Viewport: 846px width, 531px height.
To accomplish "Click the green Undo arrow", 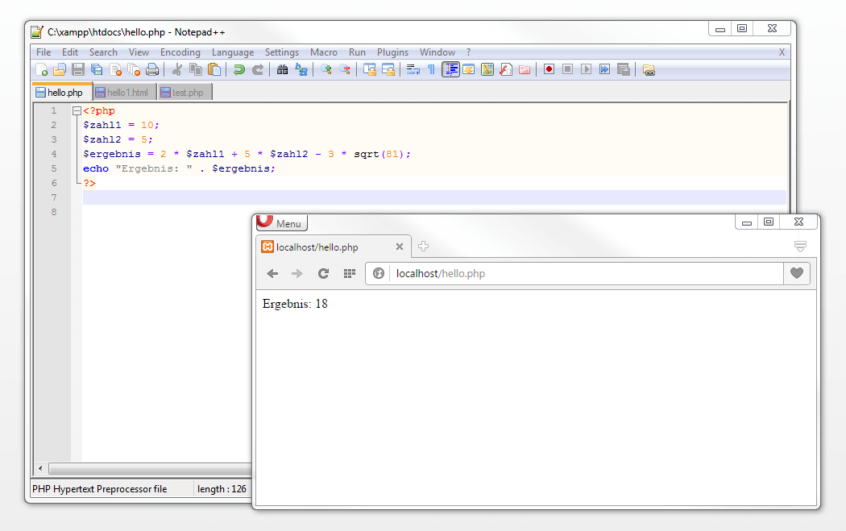I will tap(239, 69).
